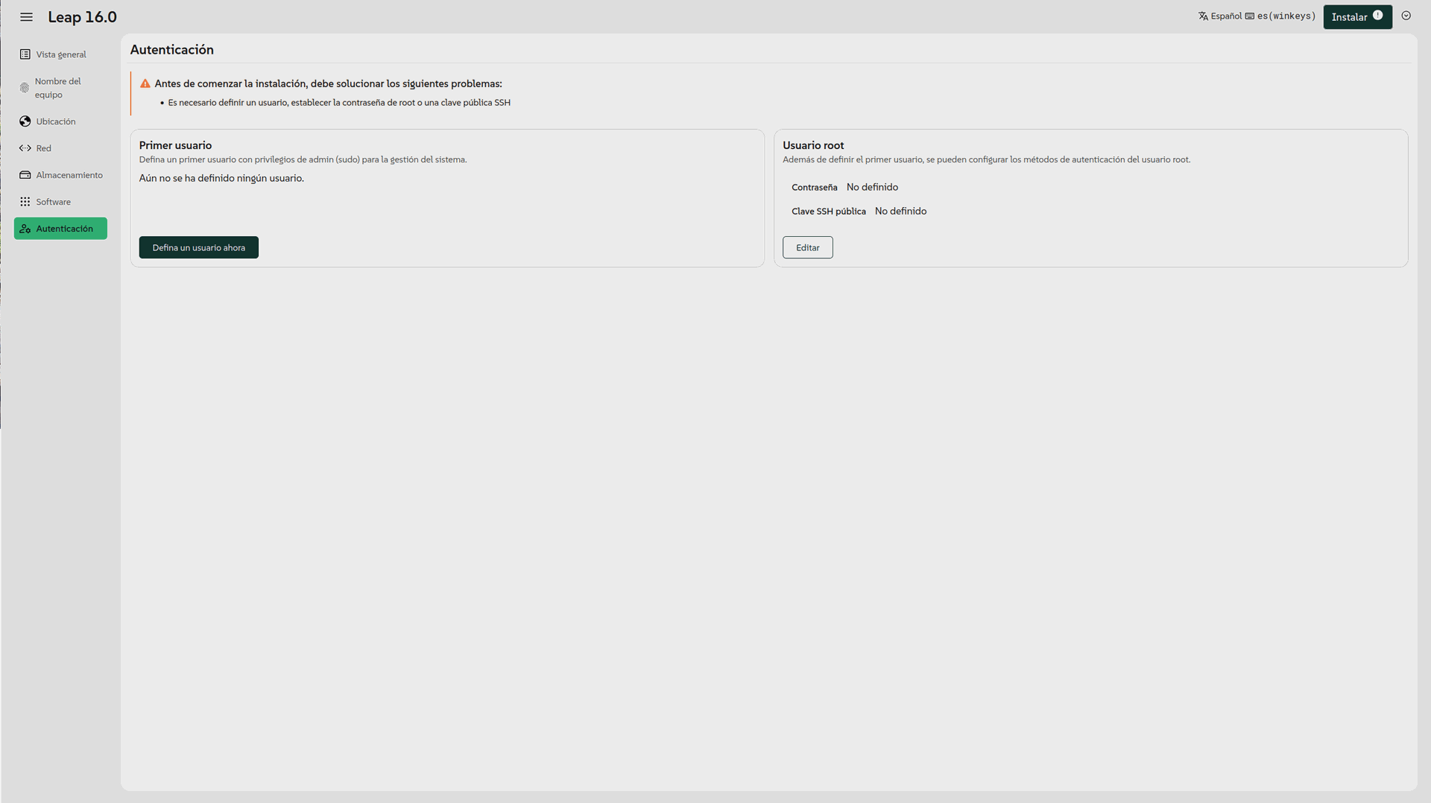
Task: Toggle the hamburger navigation menu
Action: click(26, 17)
